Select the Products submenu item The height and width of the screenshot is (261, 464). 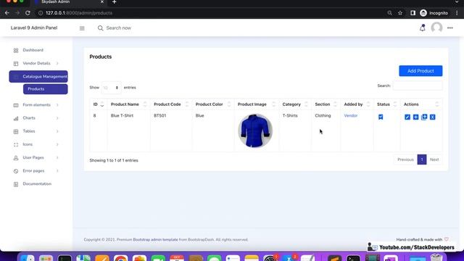tap(45, 89)
